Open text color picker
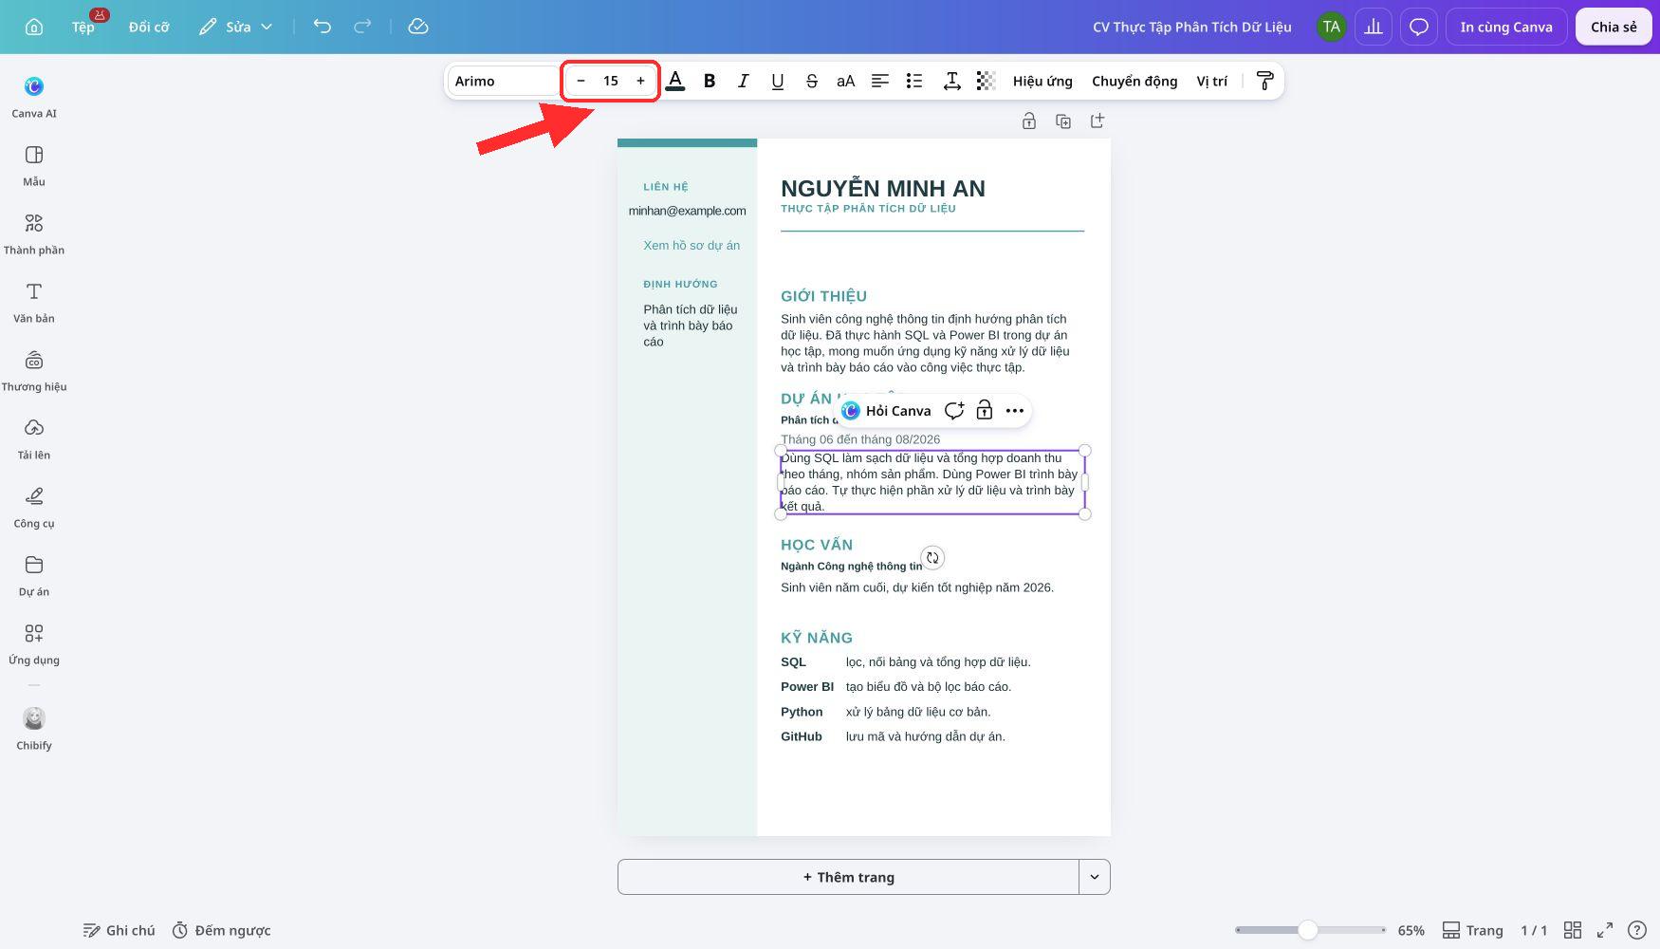The width and height of the screenshot is (1660, 949). [675, 81]
